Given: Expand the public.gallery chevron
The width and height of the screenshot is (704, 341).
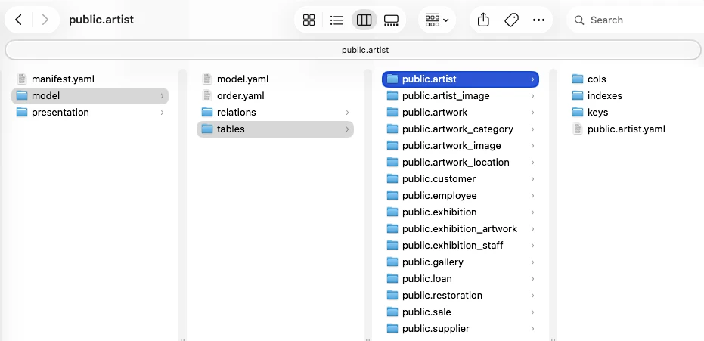Looking at the screenshot, I should pyautogui.click(x=532, y=262).
